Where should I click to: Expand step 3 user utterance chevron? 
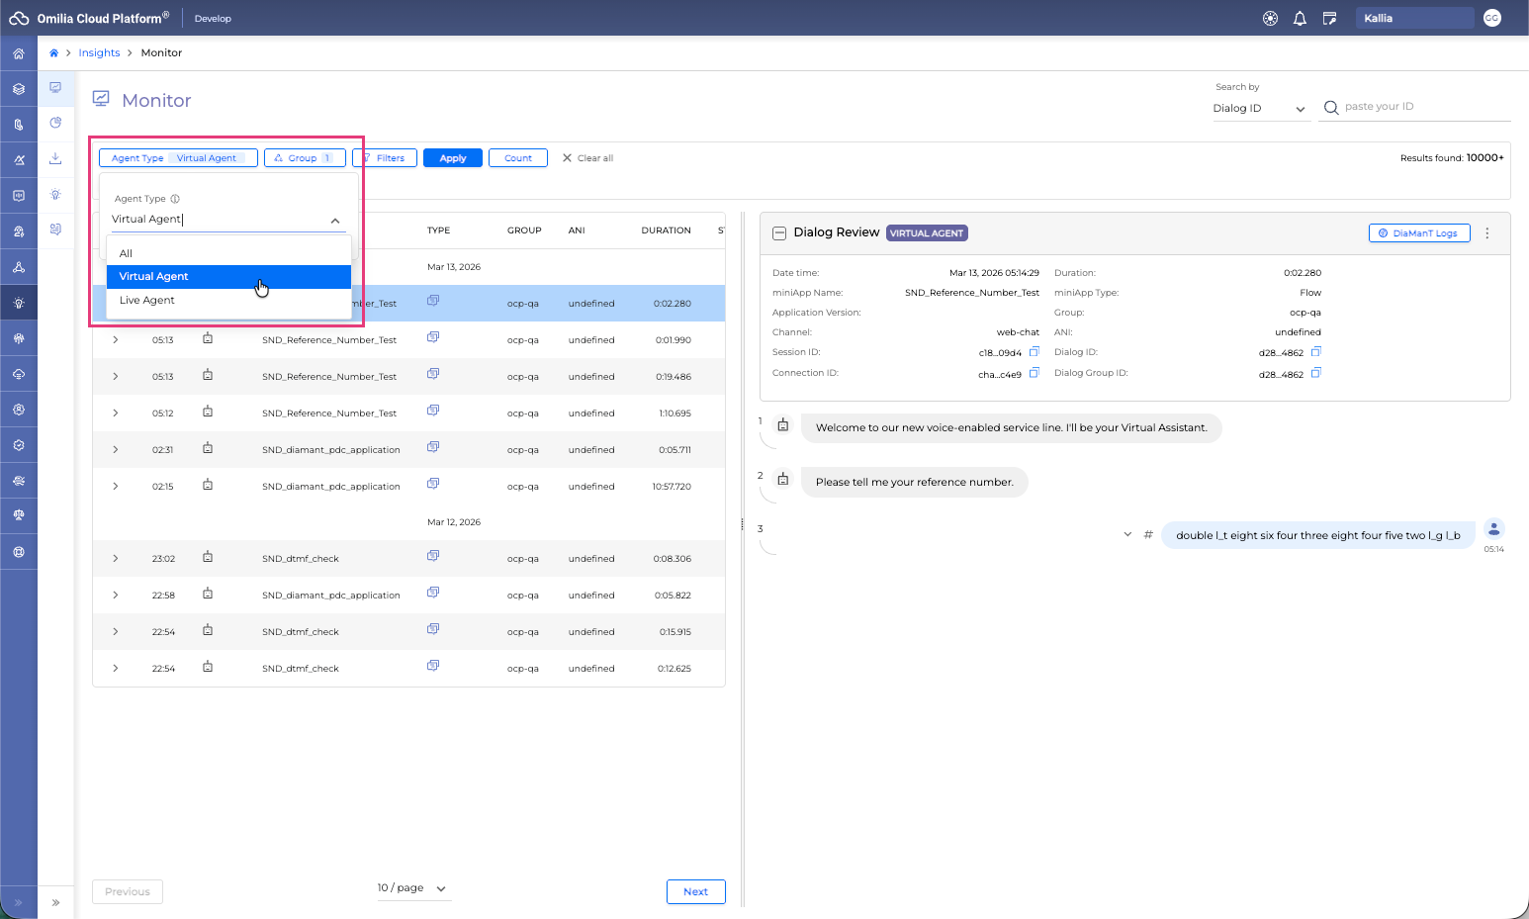point(1126,535)
